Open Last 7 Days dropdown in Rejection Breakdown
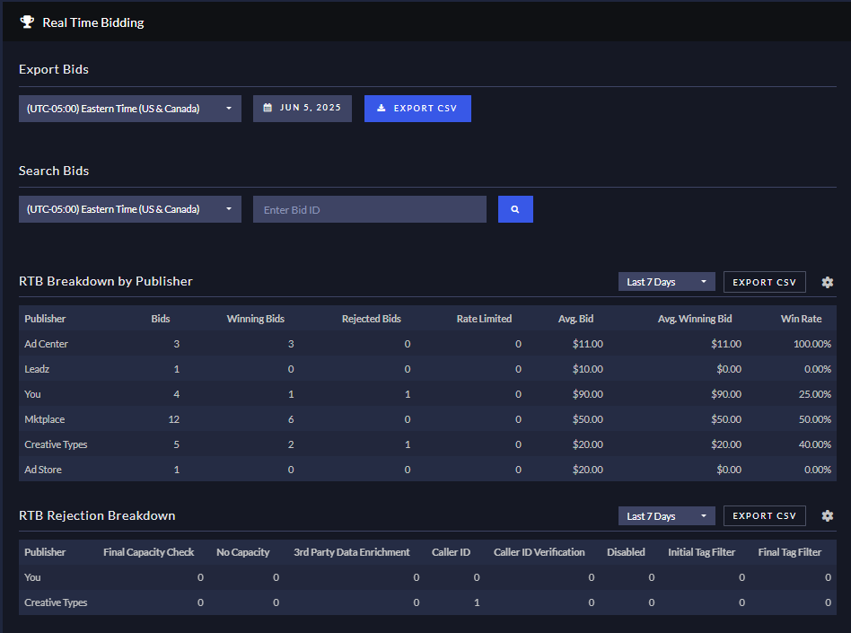 [666, 515]
